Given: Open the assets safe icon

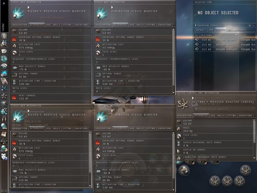Looking at the screenshot, I should (4, 104).
